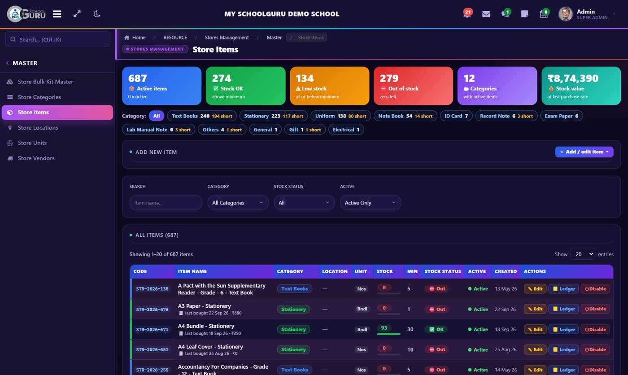Click the Add / edit item button
The height and width of the screenshot is (375, 628).
click(584, 152)
